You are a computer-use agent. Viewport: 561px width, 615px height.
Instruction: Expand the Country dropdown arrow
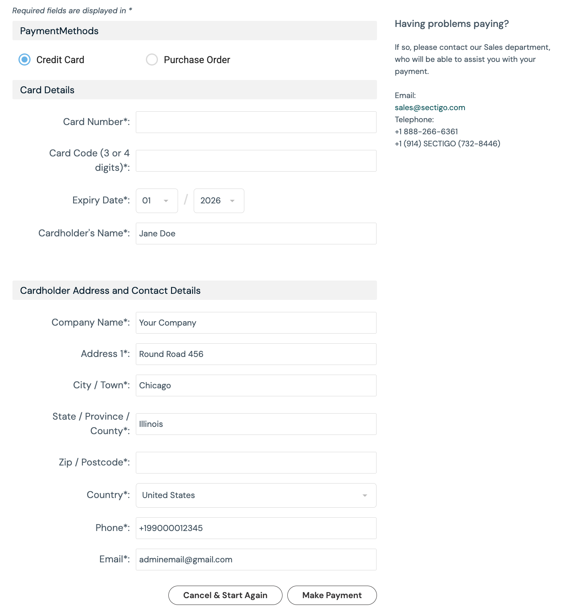(365, 495)
